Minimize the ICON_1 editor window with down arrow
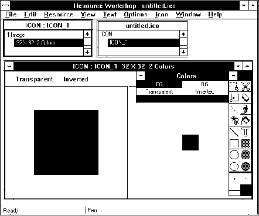 (238, 66)
